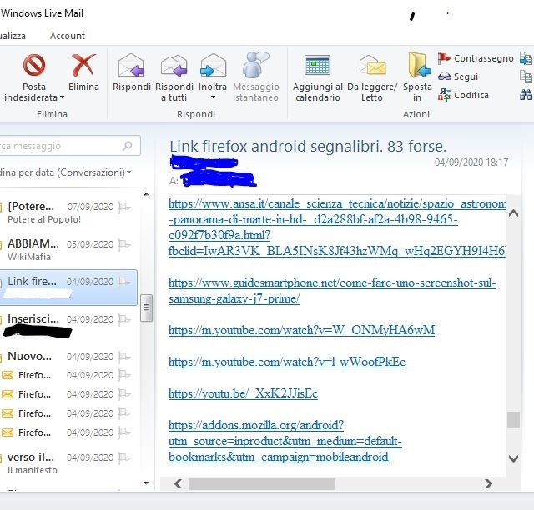Open the Codifica encoding option
The image size is (534, 510).
tap(463, 95)
